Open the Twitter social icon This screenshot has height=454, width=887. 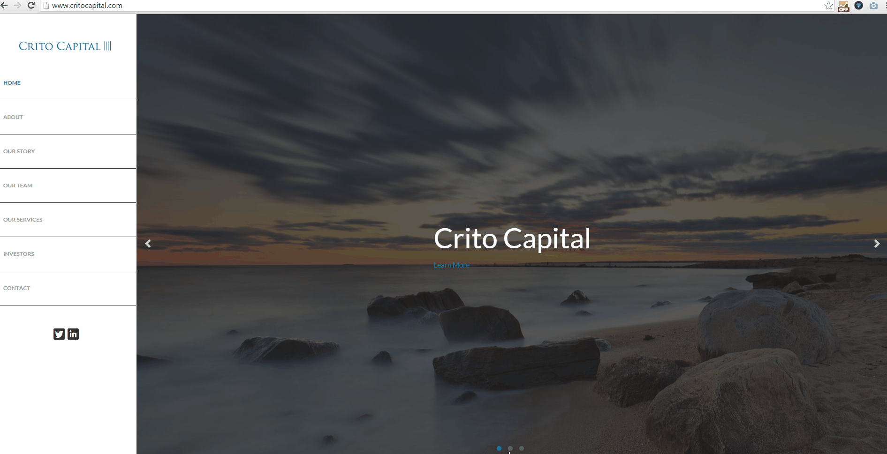(x=59, y=334)
